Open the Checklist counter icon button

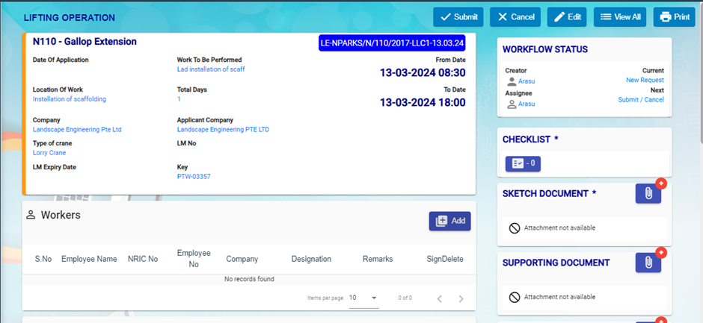pyautogui.click(x=523, y=163)
